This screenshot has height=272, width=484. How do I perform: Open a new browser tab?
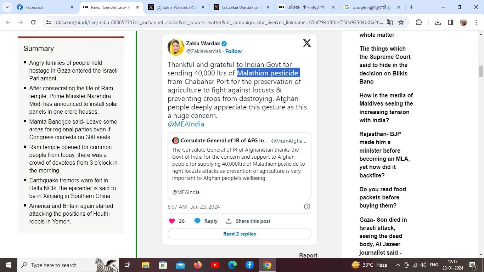coord(411,7)
